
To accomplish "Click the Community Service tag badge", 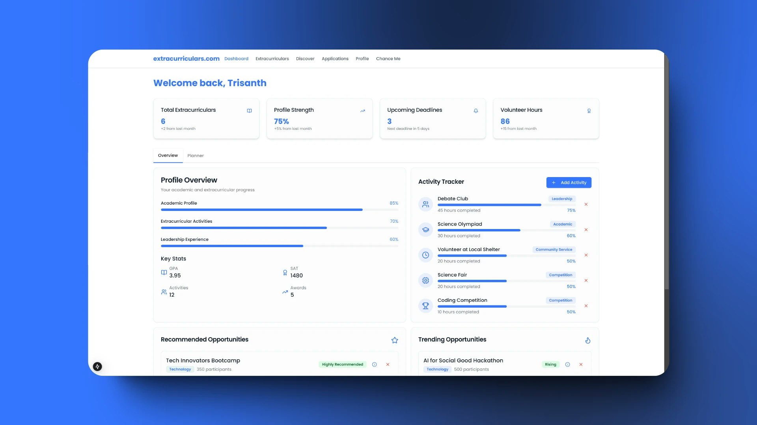I will [x=554, y=249].
